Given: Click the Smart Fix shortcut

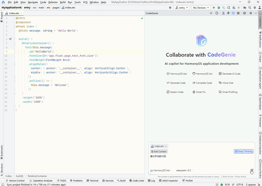Looking at the screenshot, I should pos(199,92).
